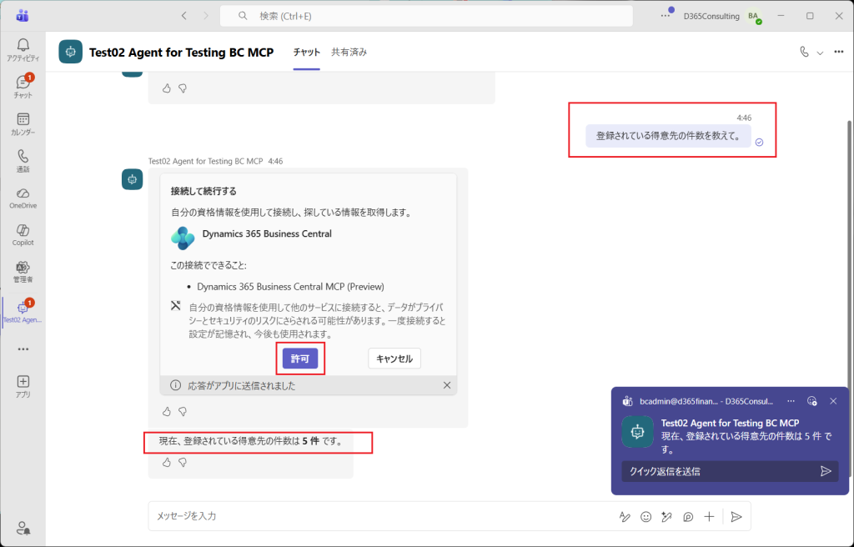Expand the call options dropdown arrow

click(820, 53)
